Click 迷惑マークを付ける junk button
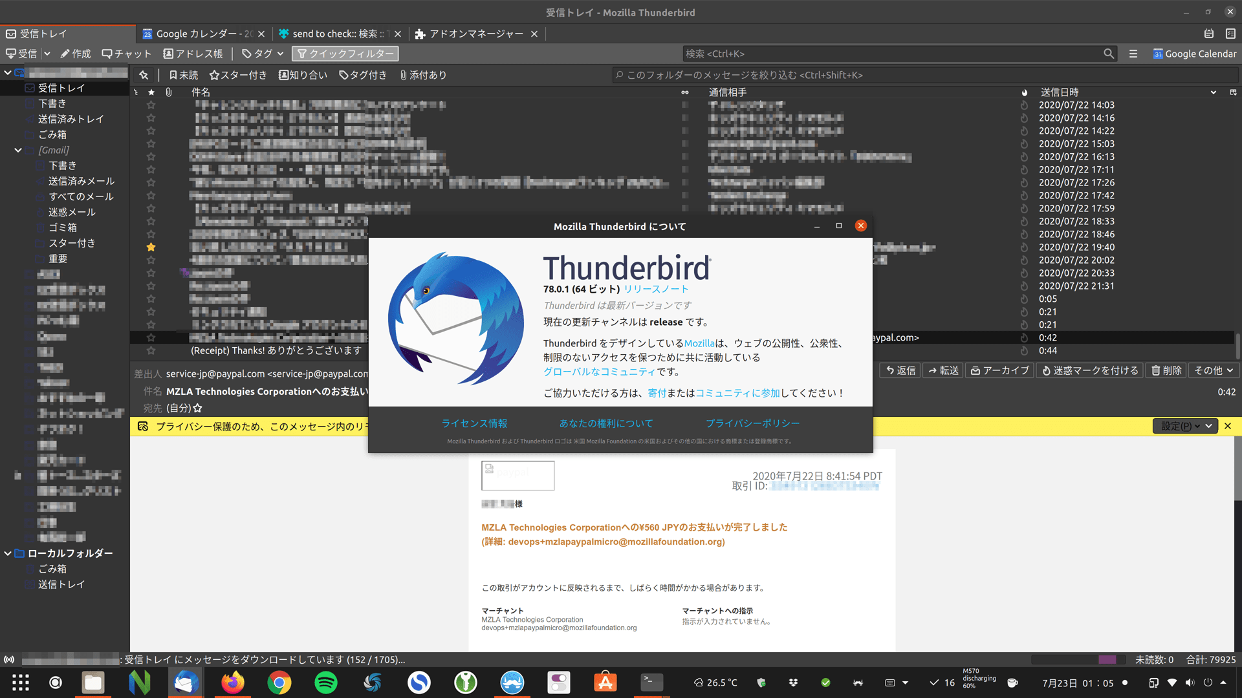This screenshot has height=698, width=1242. (1090, 370)
